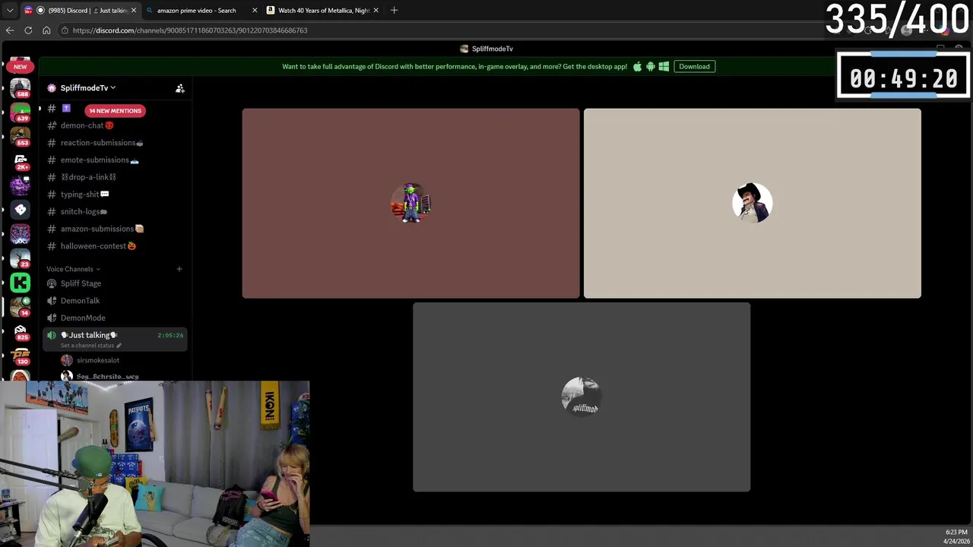The width and height of the screenshot is (973, 547).
Task: Click the Download desktop app button
Action: (694, 66)
